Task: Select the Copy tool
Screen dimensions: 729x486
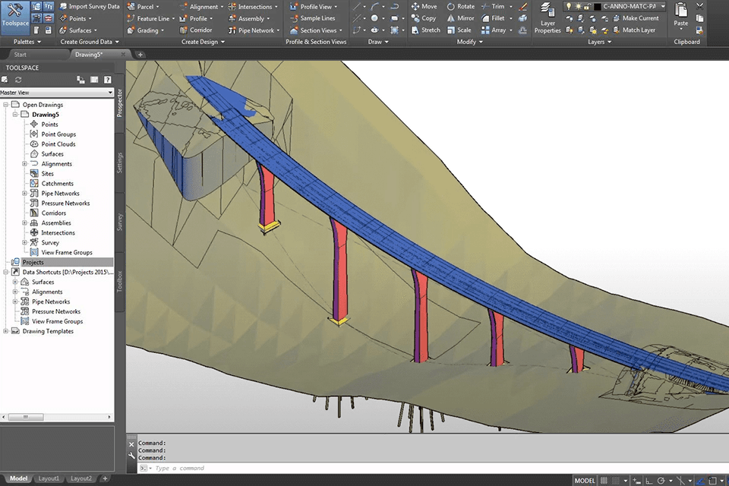Action: [x=424, y=18]
